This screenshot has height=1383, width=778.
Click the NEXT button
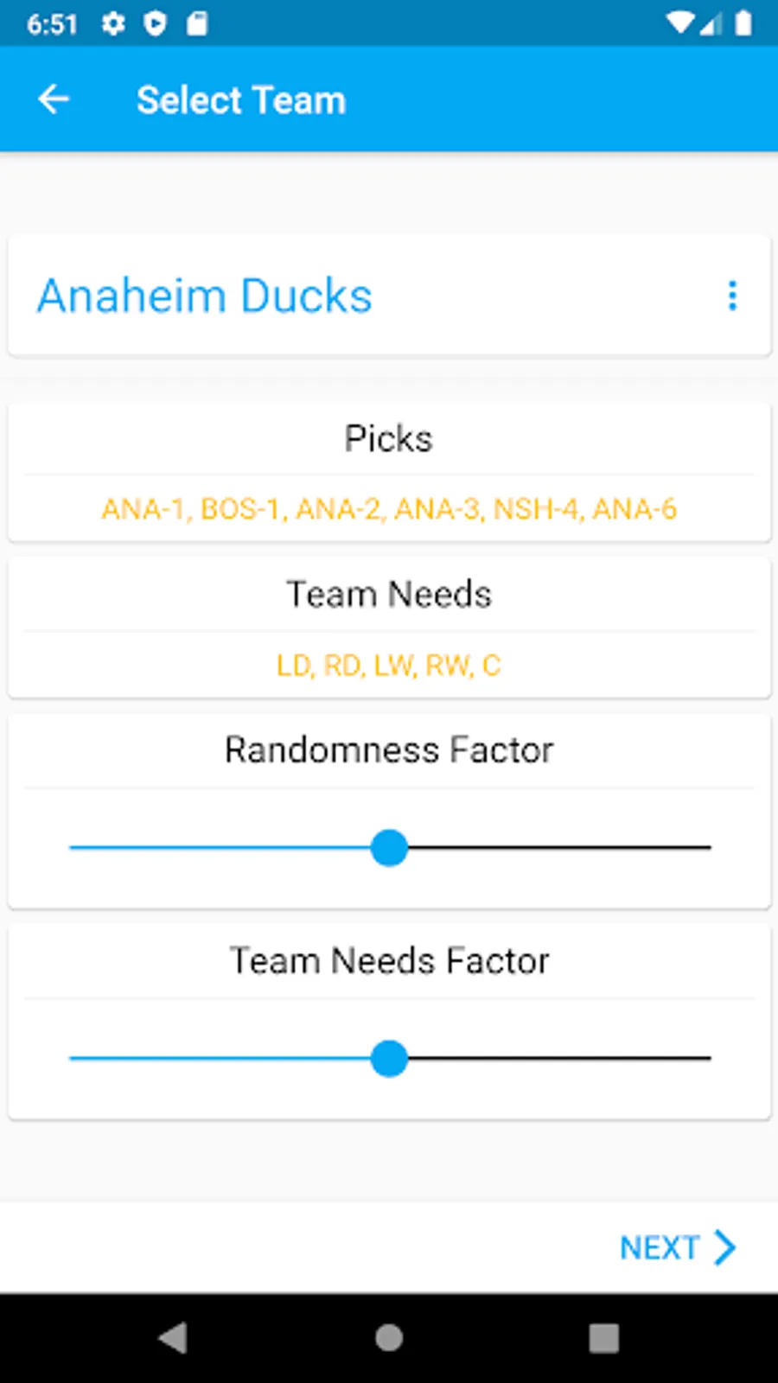click(x=660, y=1247)
